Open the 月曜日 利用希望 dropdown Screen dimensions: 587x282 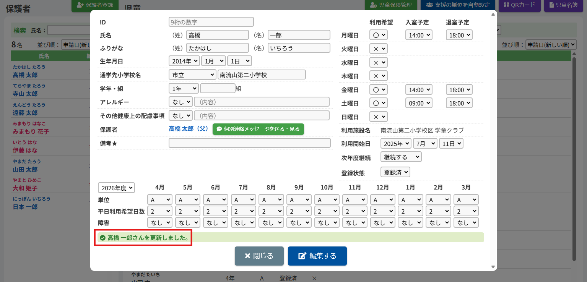click(379, 35)
